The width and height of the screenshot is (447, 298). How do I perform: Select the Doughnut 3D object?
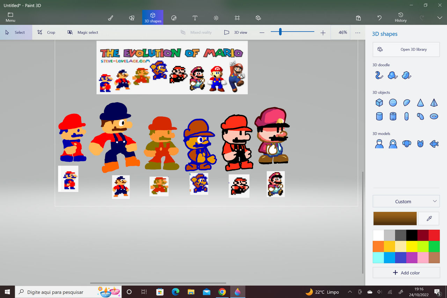pyautogui.click(x=434, y=116)
